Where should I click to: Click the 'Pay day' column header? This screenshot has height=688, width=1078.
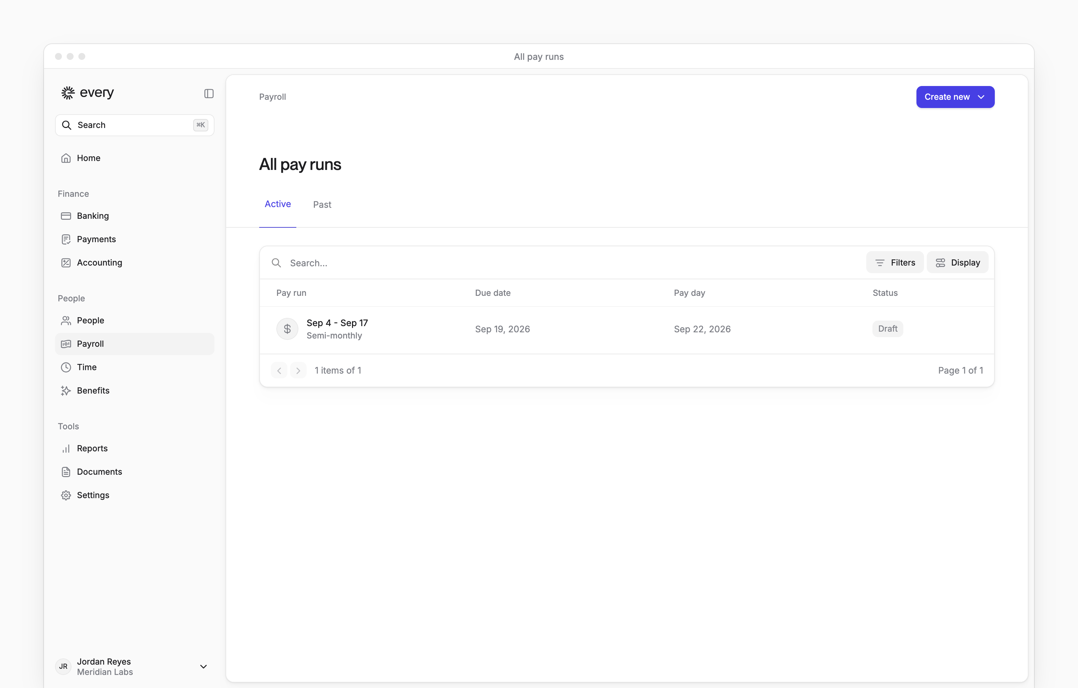pos(690,293)
